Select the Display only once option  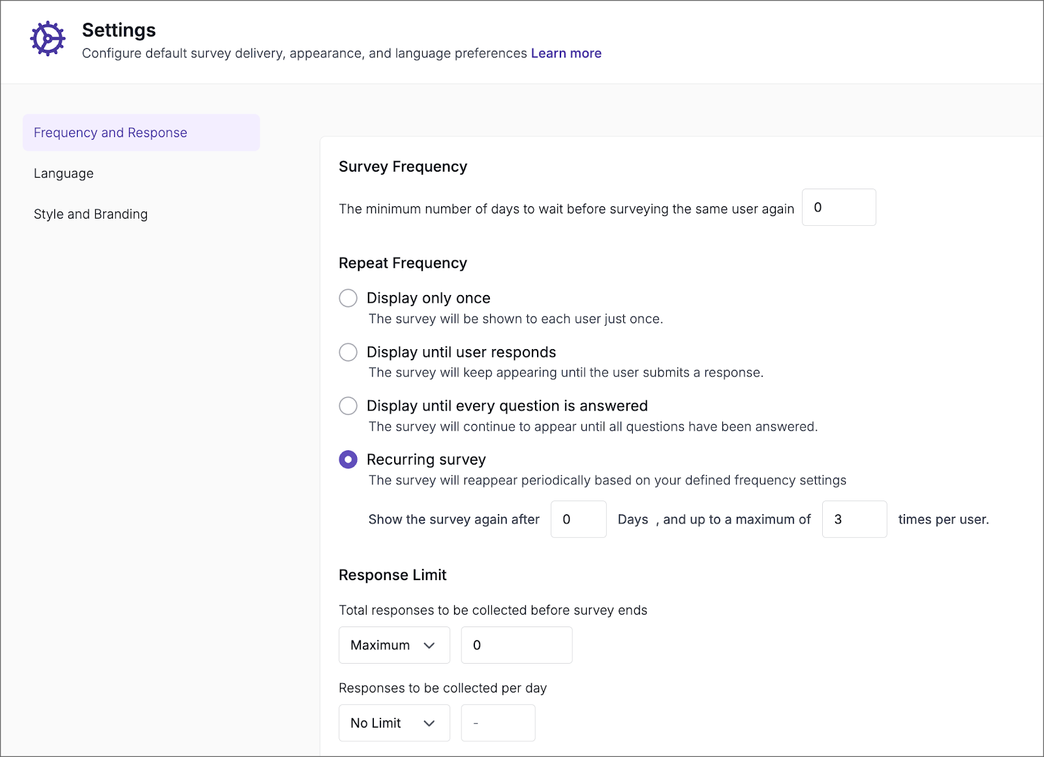348,298
